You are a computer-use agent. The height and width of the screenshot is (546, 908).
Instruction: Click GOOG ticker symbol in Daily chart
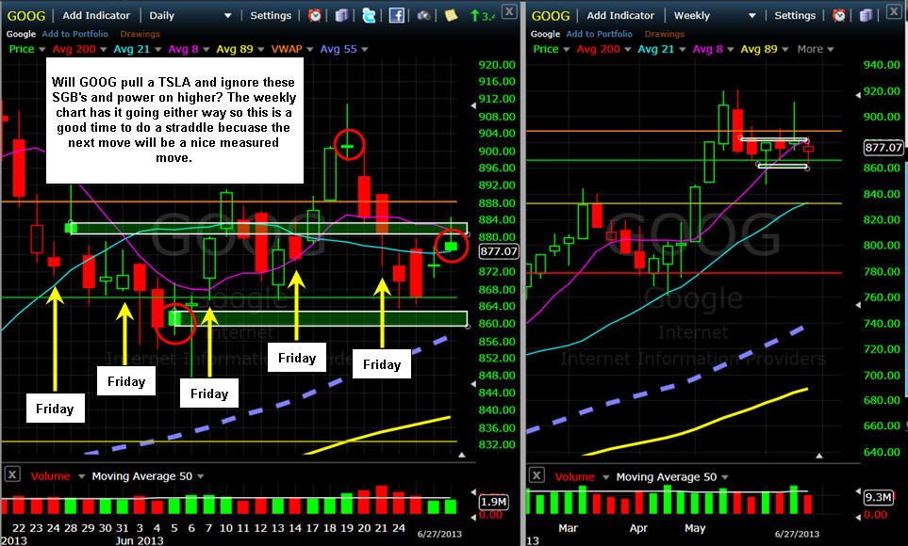pyautogui.click(x=26, y=16)
